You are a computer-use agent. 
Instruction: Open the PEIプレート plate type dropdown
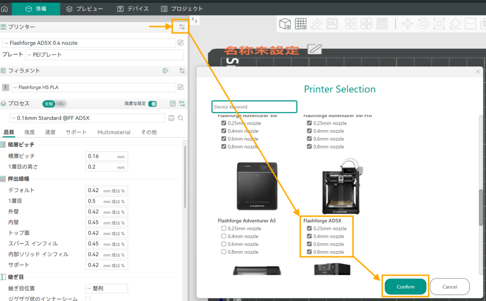coord(104,55)
